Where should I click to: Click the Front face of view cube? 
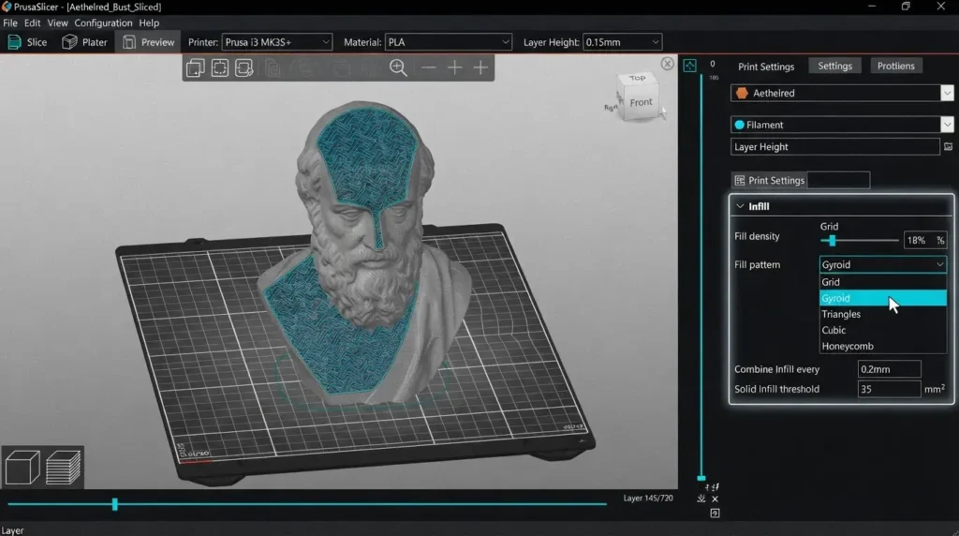pyautogui.click(x=641, y=102)
